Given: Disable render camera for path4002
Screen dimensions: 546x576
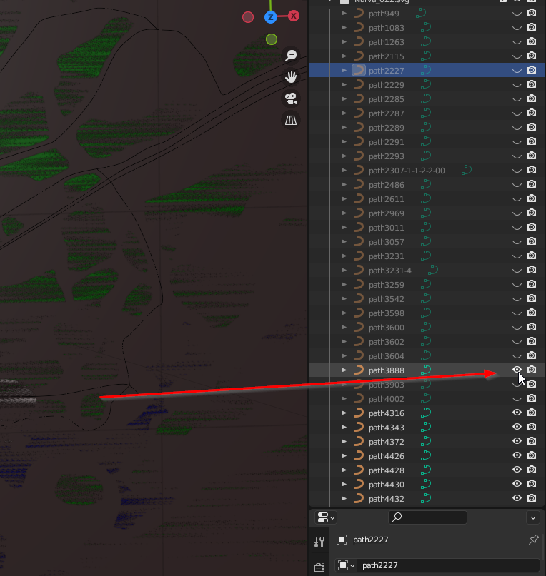Looking at the screenshot, I should tap(531, 398).
